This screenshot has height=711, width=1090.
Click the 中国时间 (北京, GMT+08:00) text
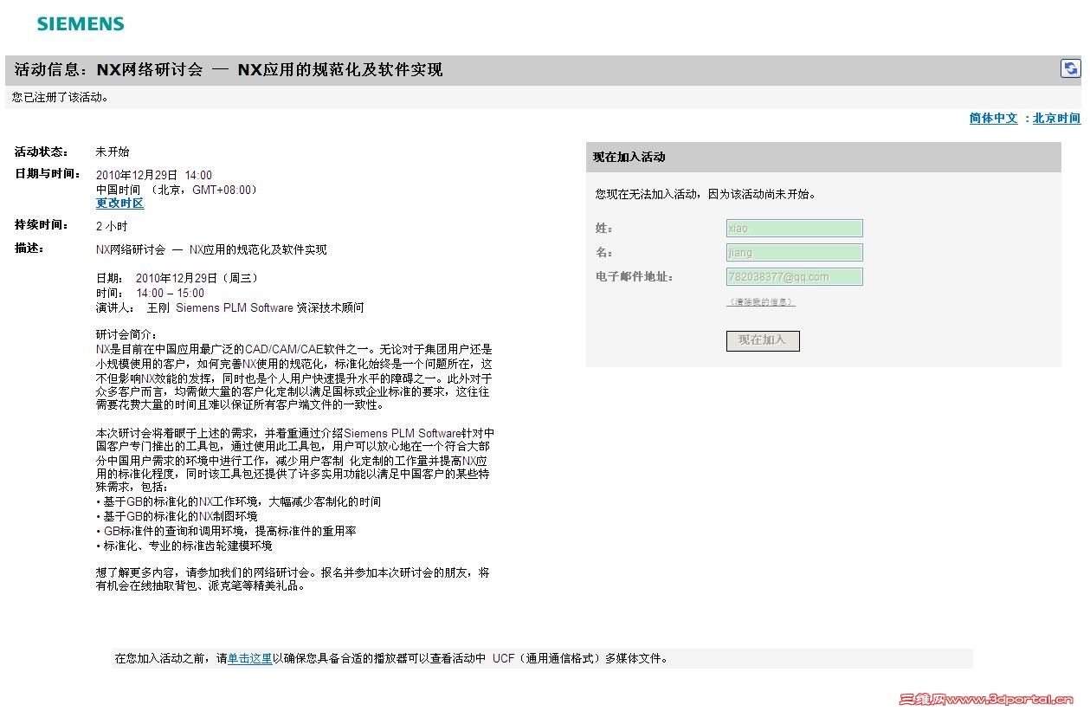(x=177, y=190)
